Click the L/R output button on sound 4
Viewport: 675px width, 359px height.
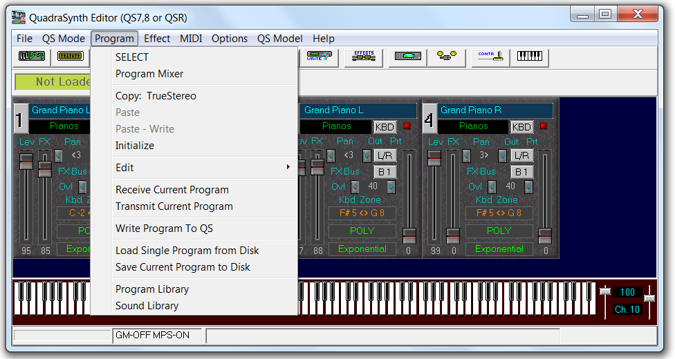click(522, 156)
